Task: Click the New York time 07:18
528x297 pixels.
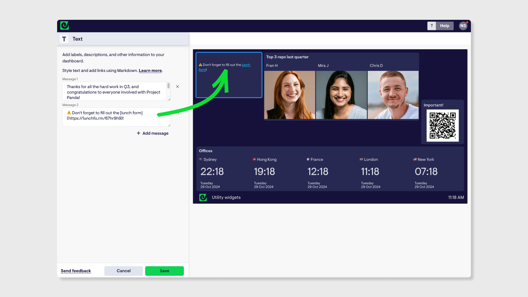Action: coord(426,172)
